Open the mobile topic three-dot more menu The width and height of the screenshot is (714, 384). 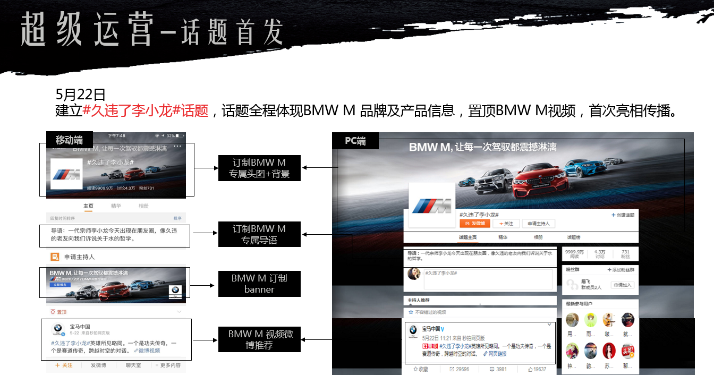pos(177,147)
